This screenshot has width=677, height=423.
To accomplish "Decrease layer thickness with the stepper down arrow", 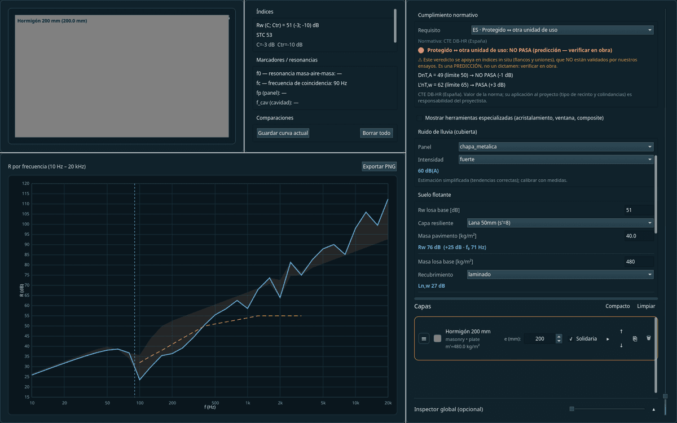I will (559, 341).
